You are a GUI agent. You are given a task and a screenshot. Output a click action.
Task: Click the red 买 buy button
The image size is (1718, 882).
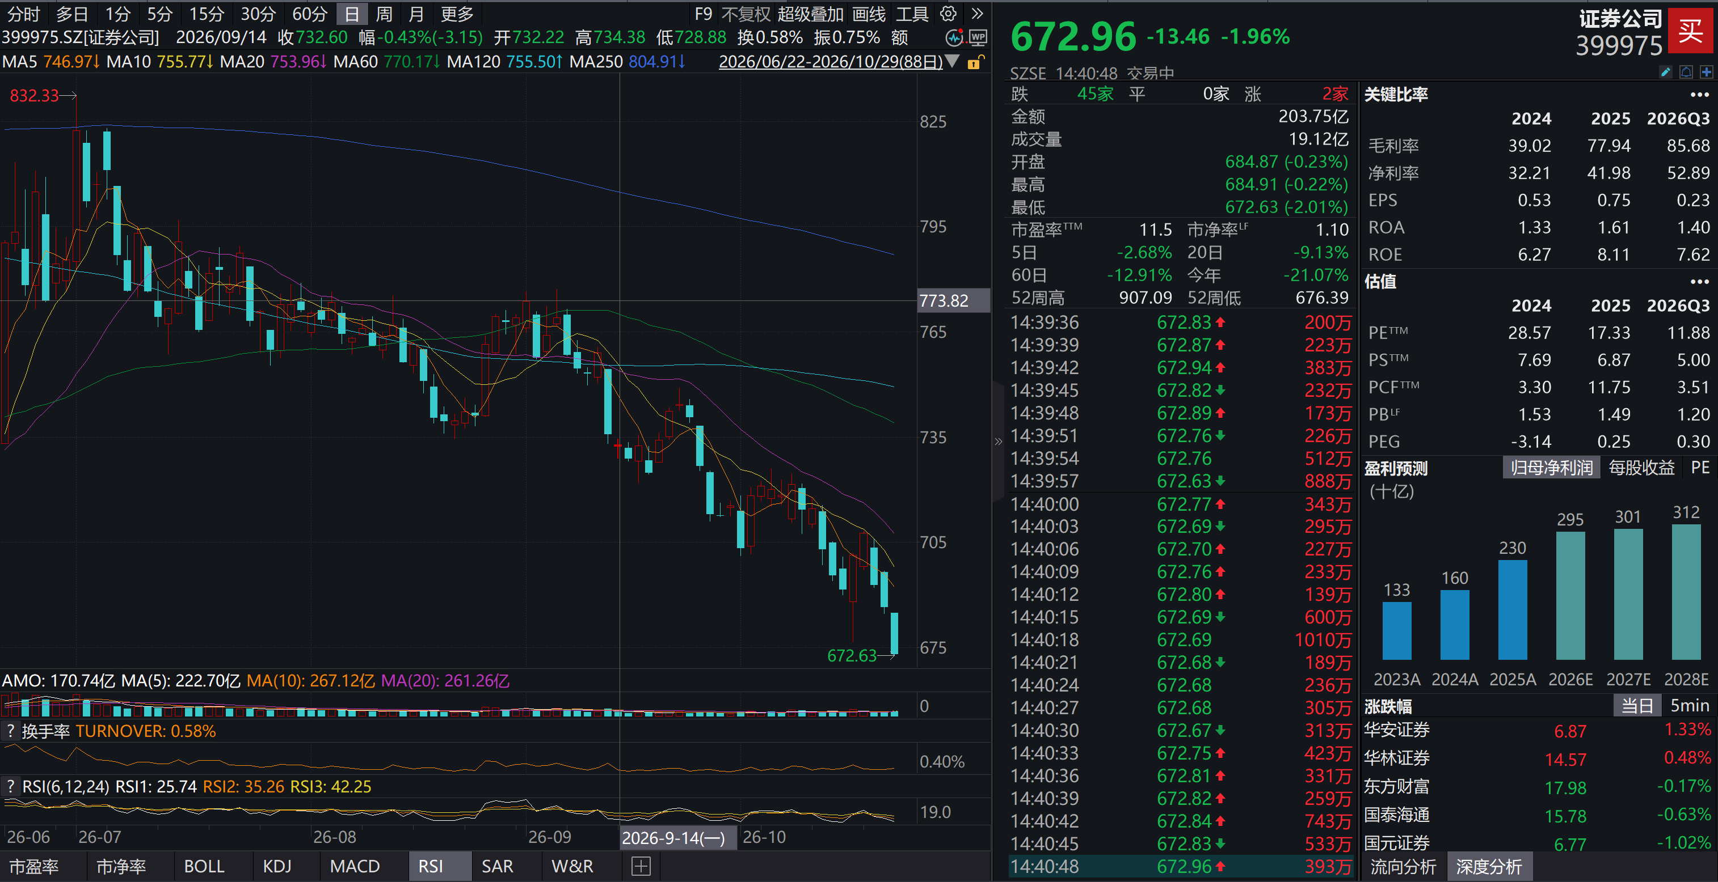(x=1691, y=30)
